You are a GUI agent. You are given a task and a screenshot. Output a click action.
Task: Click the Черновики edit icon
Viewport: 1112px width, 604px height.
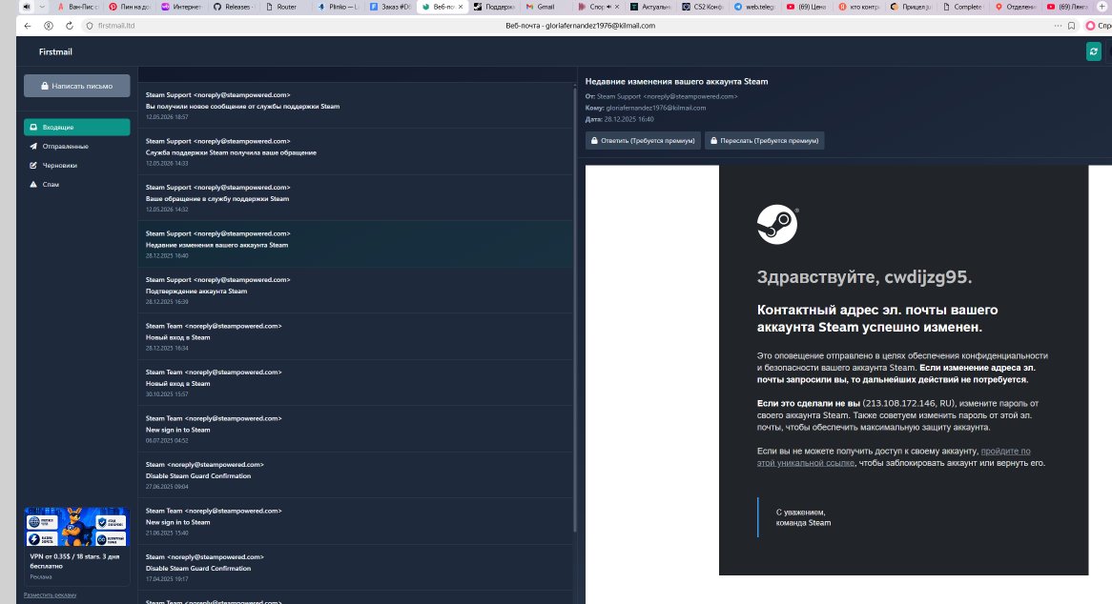33,165
